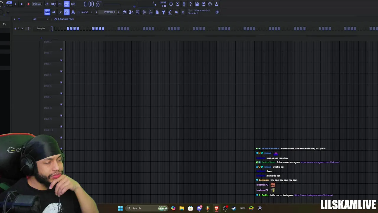The width and height of the screenshot is (378, 213).
Task: Toggle typing keyboard to piano
Action: 47,12
